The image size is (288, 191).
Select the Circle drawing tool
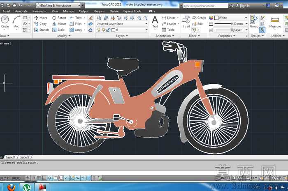click(x=5, y=22)
